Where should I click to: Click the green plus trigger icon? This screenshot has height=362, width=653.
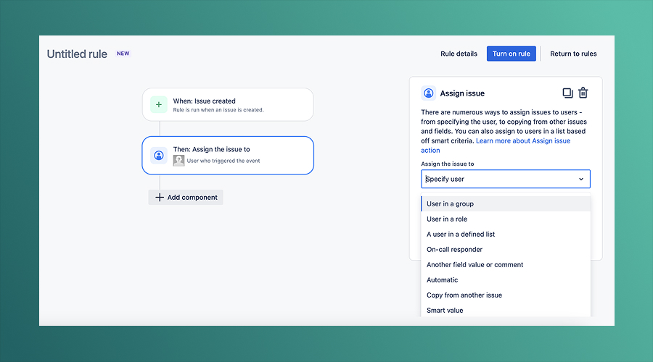click(159, 105)
